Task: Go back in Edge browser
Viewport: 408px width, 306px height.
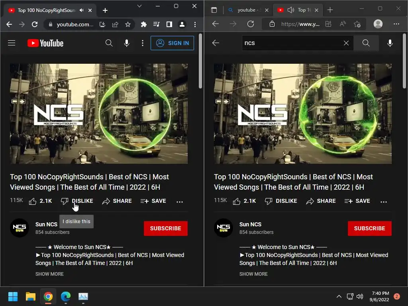Action: [x=216, y=24]
